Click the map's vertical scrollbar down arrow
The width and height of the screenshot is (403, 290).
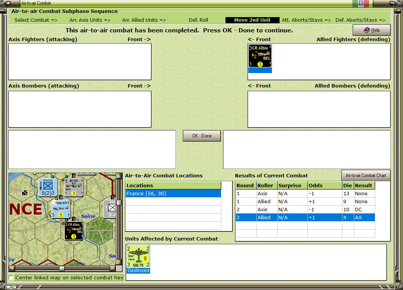click(119, 262)
